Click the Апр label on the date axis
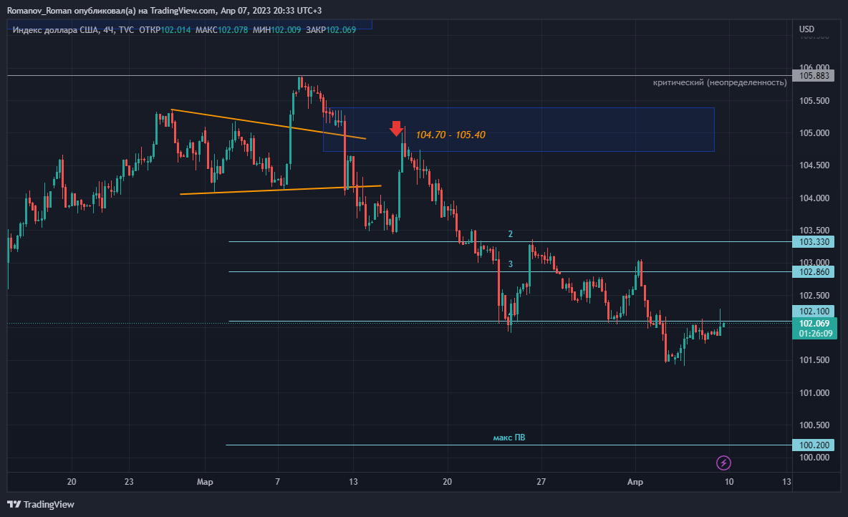This screenshot has width=848, height=517. pos(635,482)
